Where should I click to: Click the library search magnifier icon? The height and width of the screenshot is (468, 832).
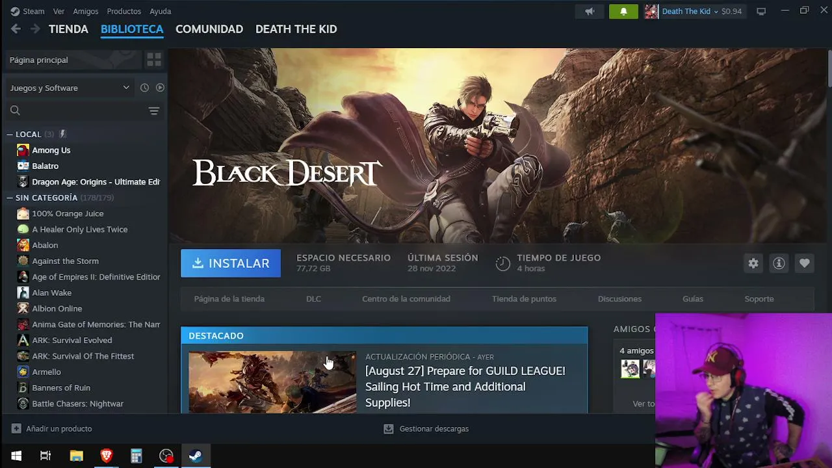click(x=15, y=110)
